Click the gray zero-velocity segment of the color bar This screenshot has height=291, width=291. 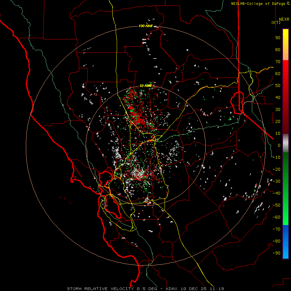coord(286,143)
